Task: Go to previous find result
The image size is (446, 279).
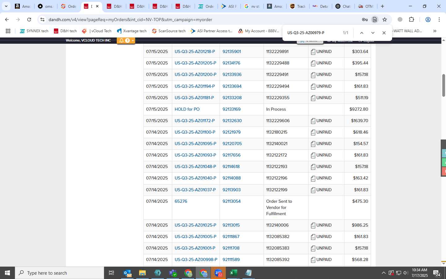Action: [x=361, y=33]
